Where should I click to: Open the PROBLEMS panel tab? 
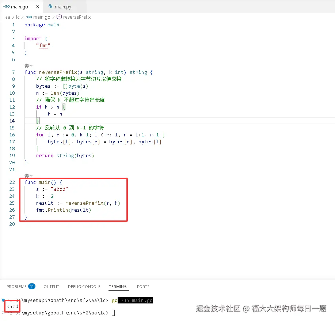[x=16, y=287]
